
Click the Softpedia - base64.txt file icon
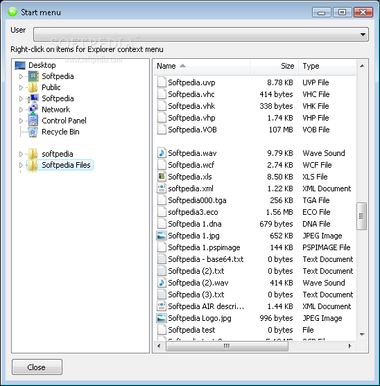click(162, 259)
